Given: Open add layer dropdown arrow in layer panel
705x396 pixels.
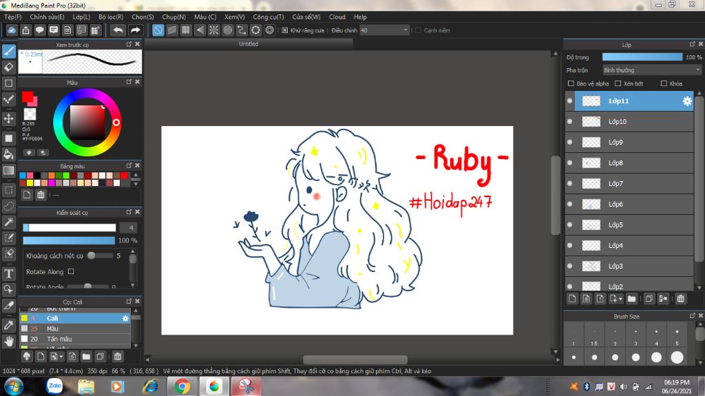Looking at the screenshot, I should [x=620, y=298].
